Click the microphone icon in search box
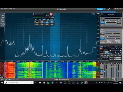 pos(32,83)
